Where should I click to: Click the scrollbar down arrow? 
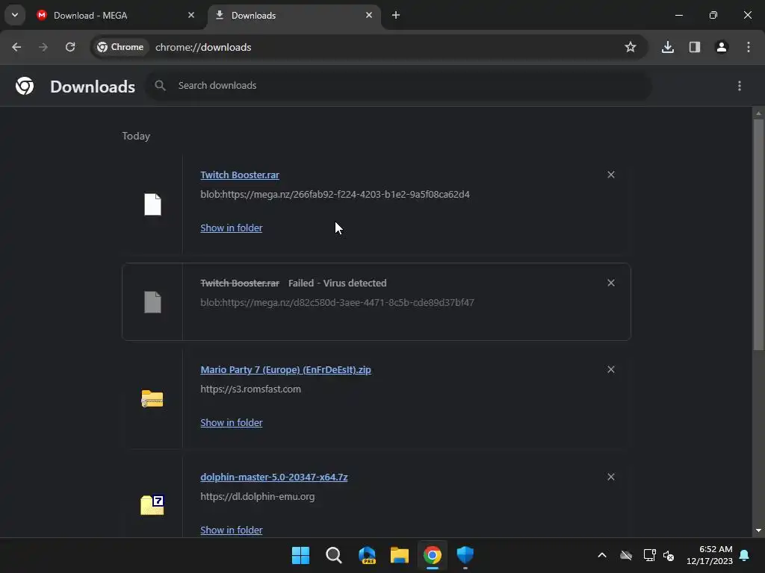click(x=758, y=530)
